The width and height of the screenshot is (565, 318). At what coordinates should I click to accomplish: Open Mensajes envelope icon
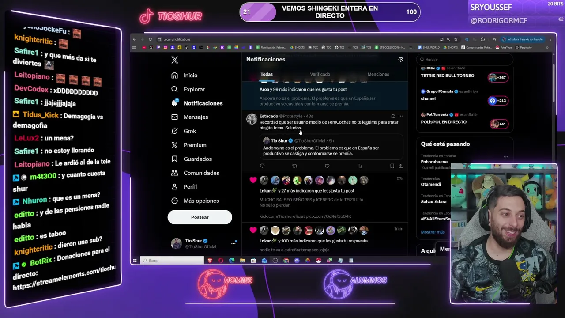click(x=175, y=117)
